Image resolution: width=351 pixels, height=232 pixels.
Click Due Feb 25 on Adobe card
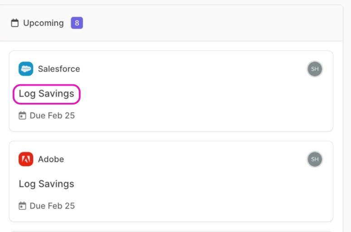tap(52, 206)
